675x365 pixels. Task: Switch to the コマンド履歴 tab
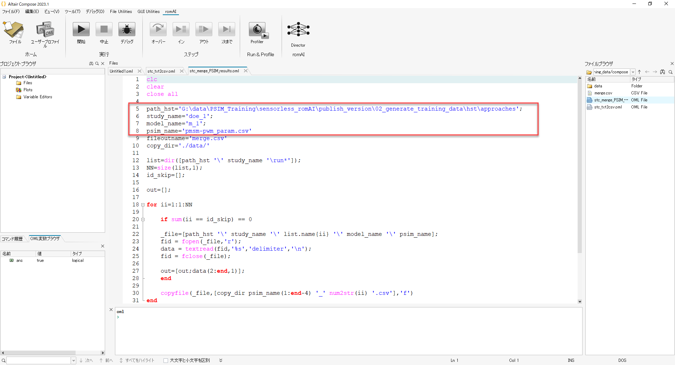[12, 239]
